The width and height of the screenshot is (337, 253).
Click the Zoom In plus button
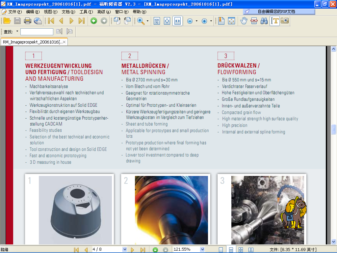[x=204, y=21]
